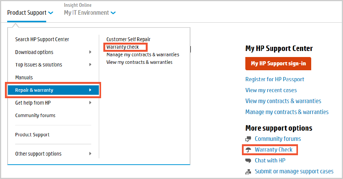Viewport: 343px width, 179px height.
Task: Expand the Product Support dropdown chevron
Action: (51, 13)
